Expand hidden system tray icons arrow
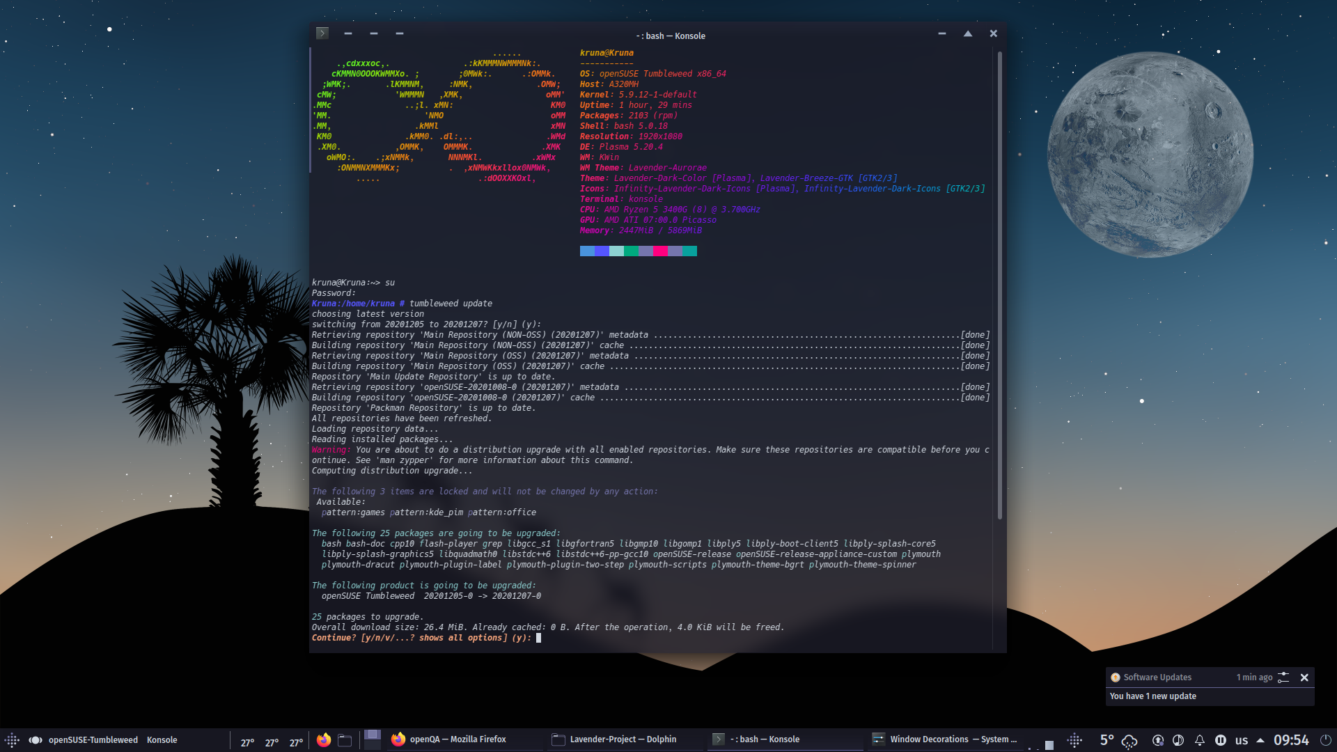The width and height of the screenshot is (1337, 752). click(x=1260, y=740)
